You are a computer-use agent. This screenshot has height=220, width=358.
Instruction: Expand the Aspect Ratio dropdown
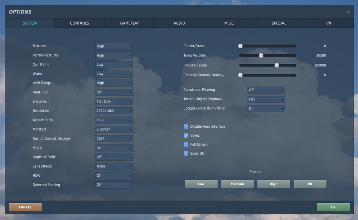pyautogui.click(x=114, y=120)
